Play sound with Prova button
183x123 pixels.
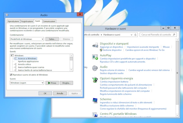[52, 83]
